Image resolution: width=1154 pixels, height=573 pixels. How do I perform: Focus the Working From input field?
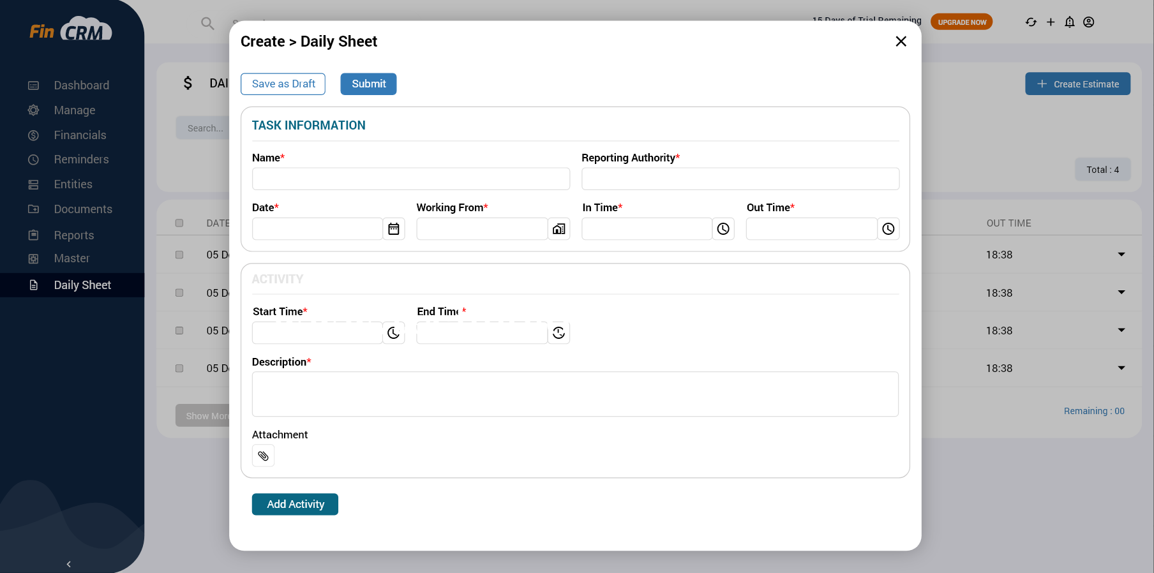[482, 229]
